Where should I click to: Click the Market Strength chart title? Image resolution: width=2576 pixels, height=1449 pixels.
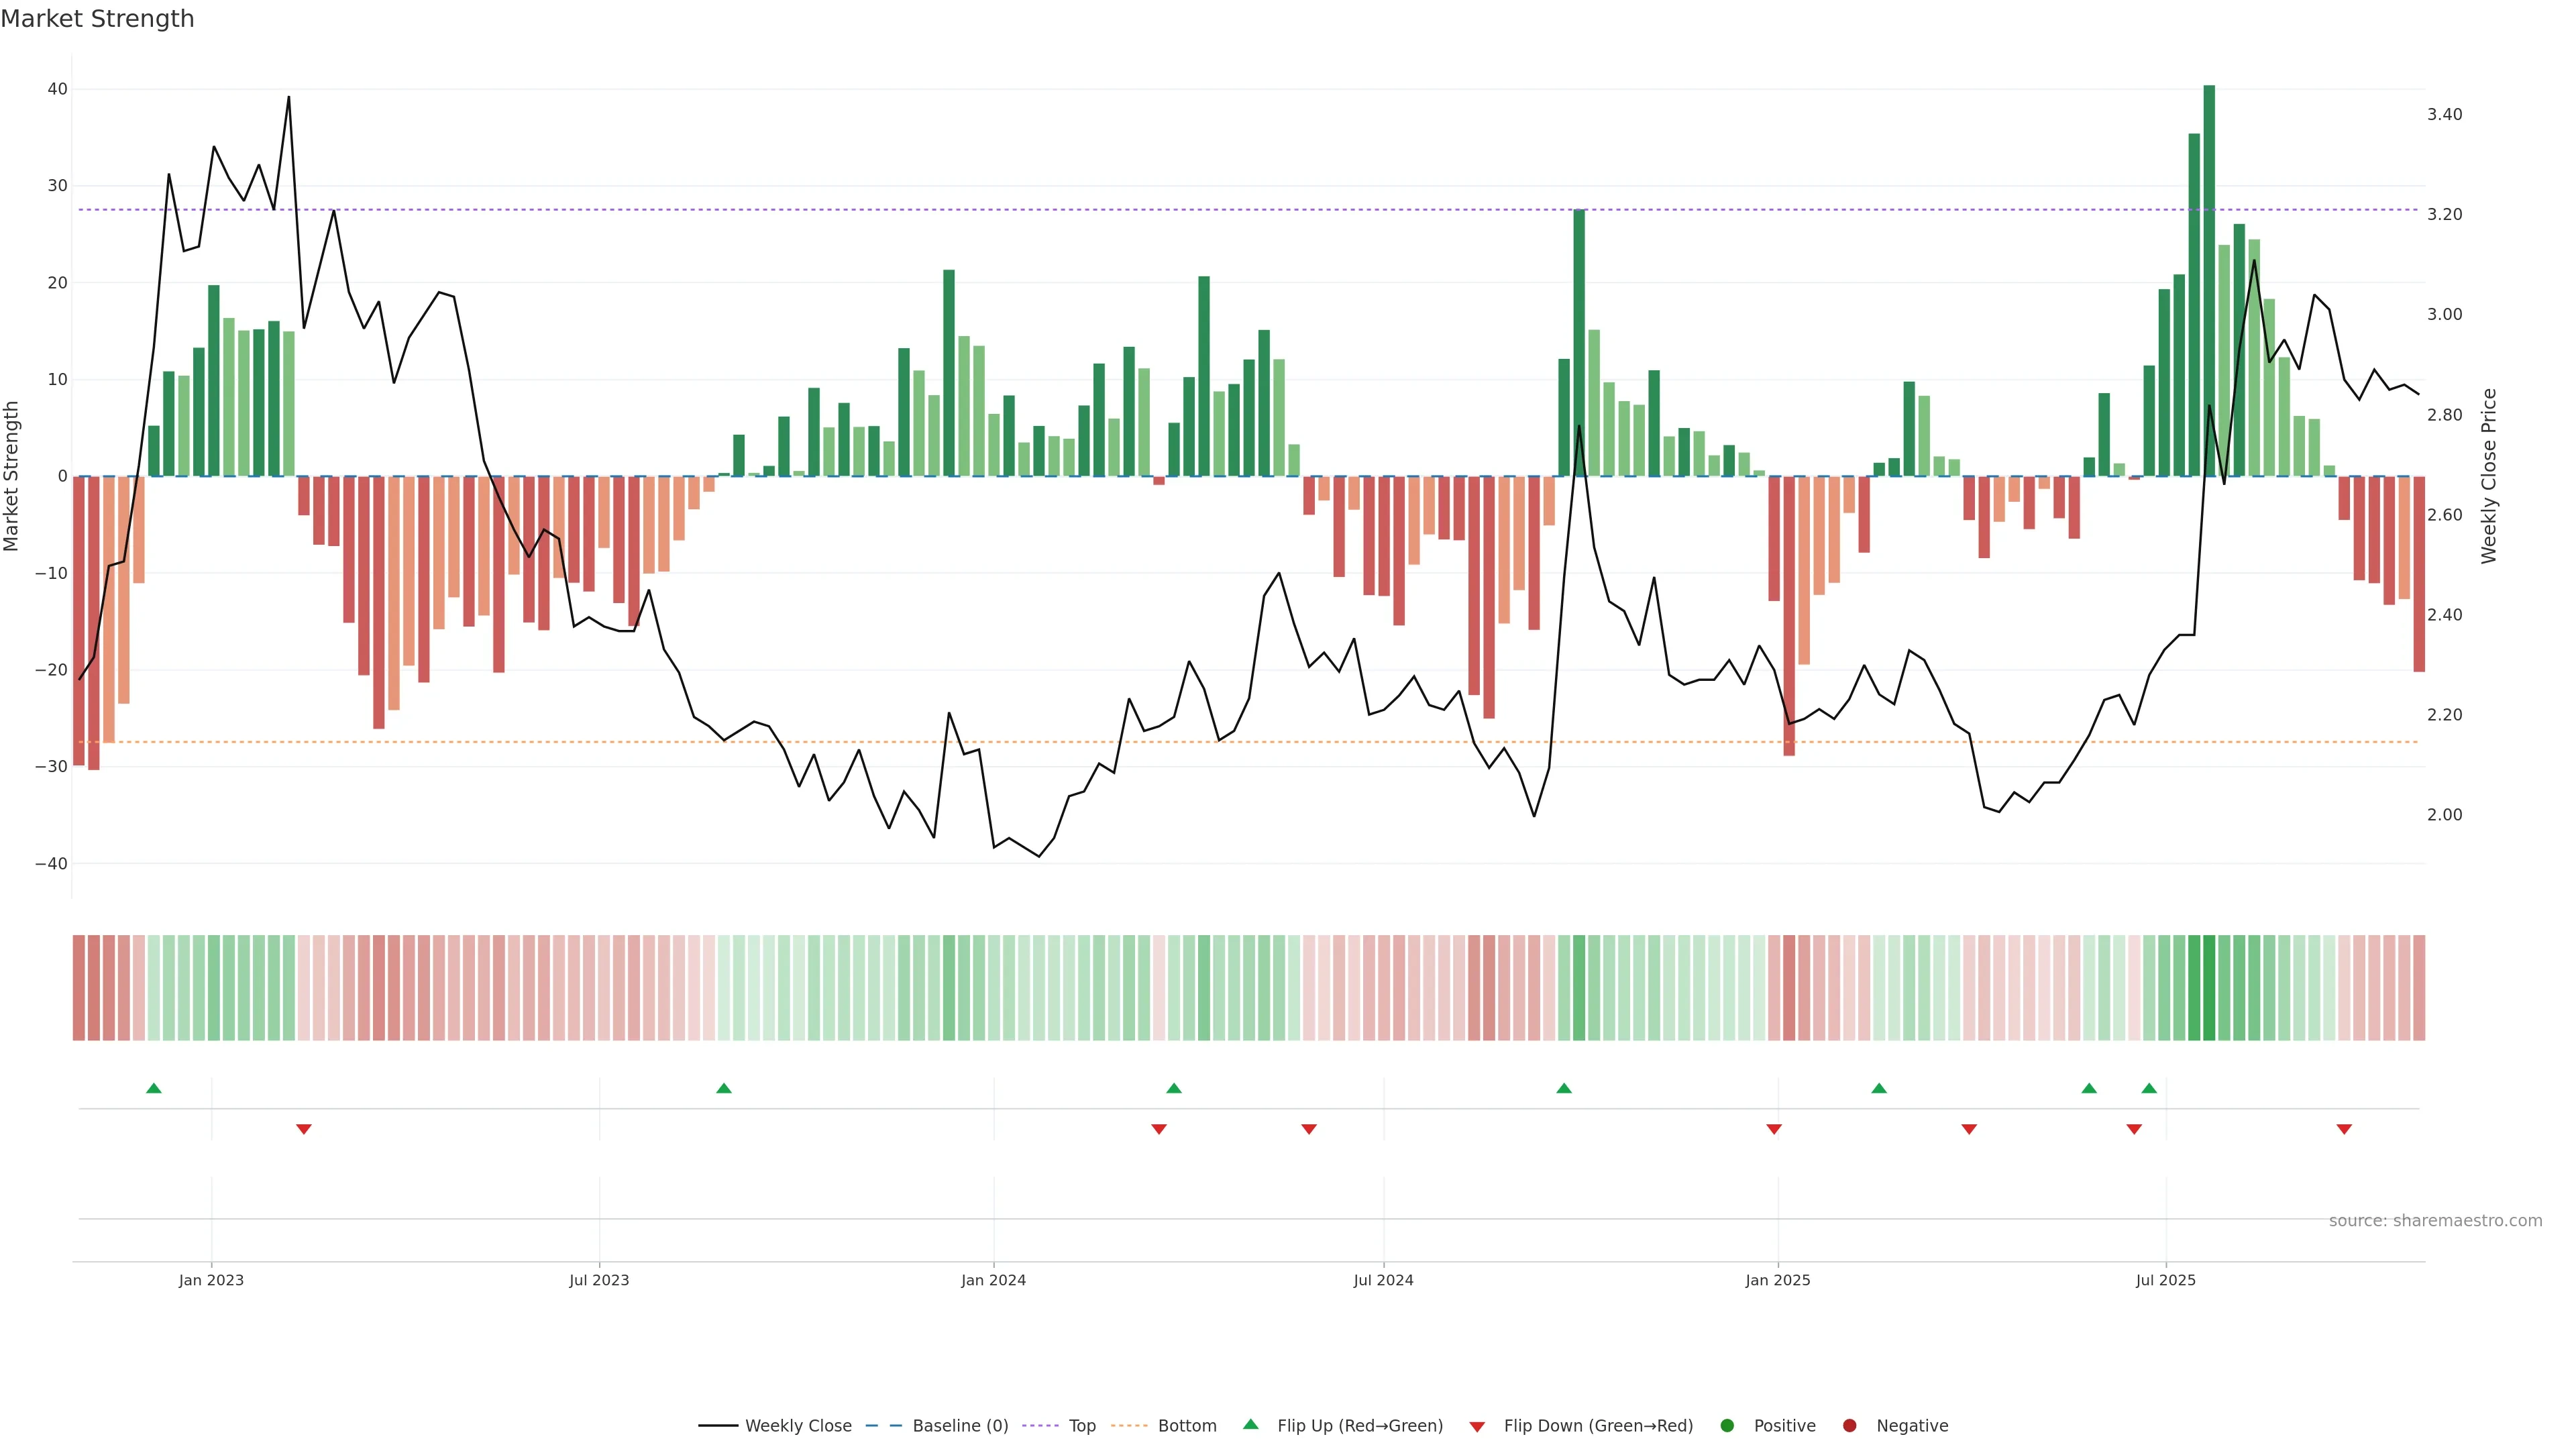[x=98, y=19]
